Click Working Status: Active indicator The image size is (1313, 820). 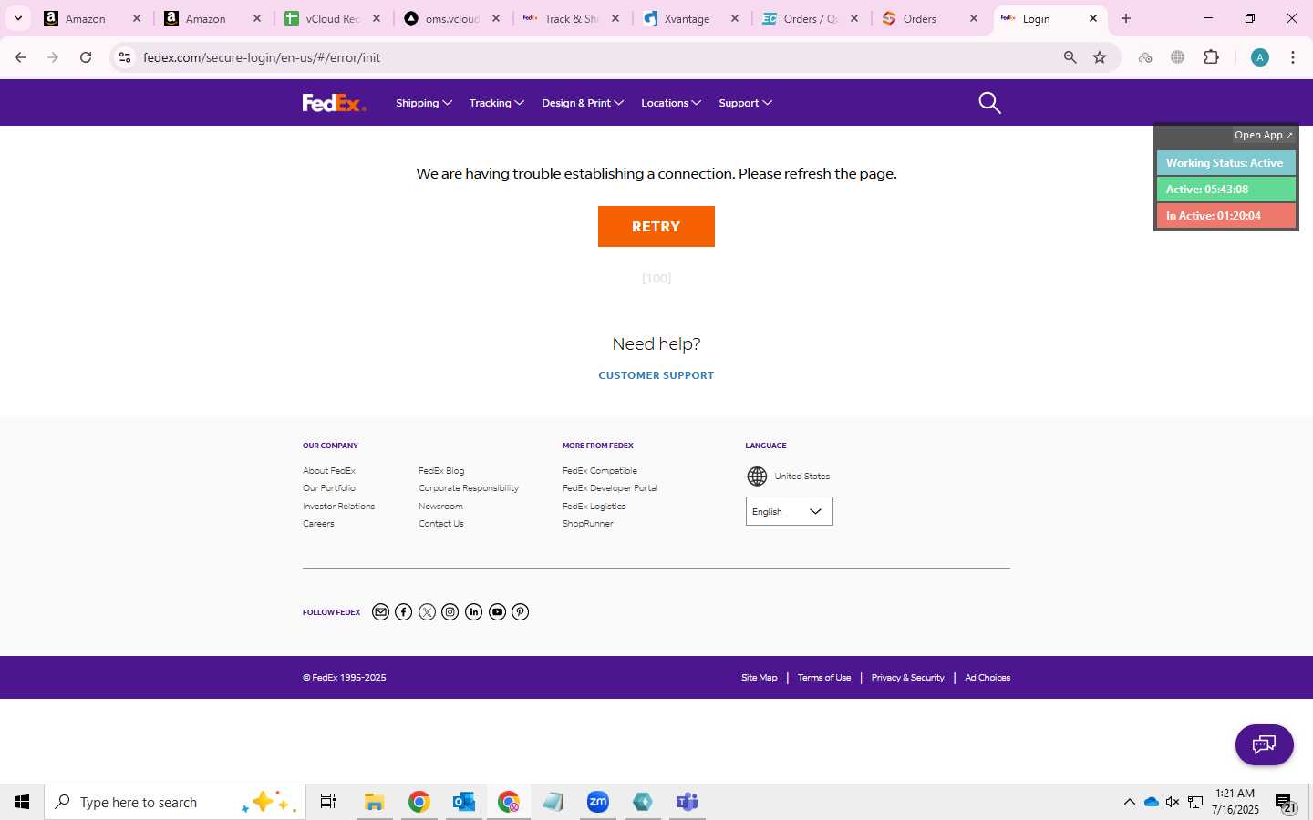click(x=1225, y=163)
